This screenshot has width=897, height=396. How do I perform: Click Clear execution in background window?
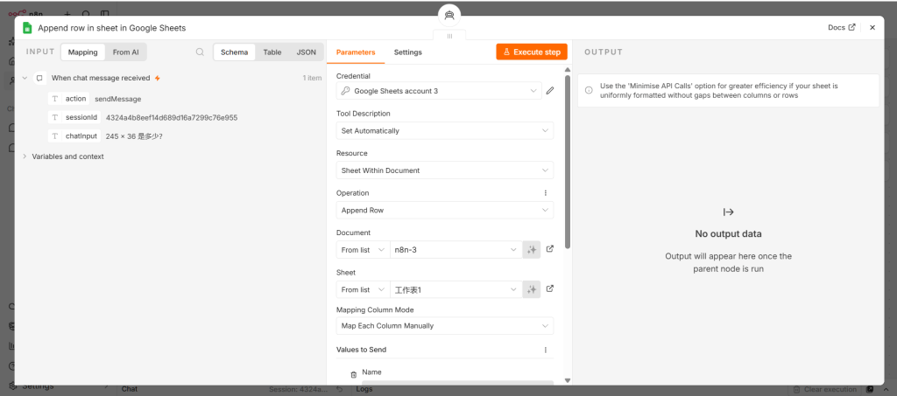825,389
